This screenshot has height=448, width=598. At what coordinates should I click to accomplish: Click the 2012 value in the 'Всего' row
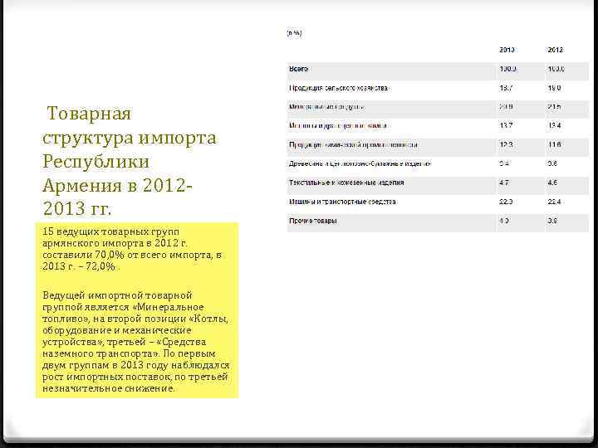coord(556,69)
